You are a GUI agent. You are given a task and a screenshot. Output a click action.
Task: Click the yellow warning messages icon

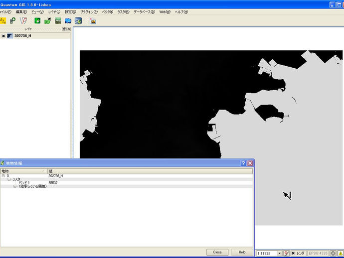click(341, 254)
